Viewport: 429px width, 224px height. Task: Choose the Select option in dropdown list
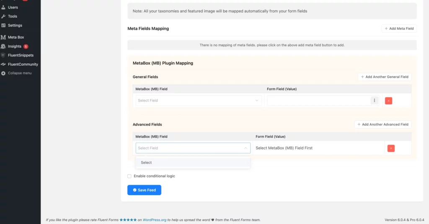[x=193, y=162]
